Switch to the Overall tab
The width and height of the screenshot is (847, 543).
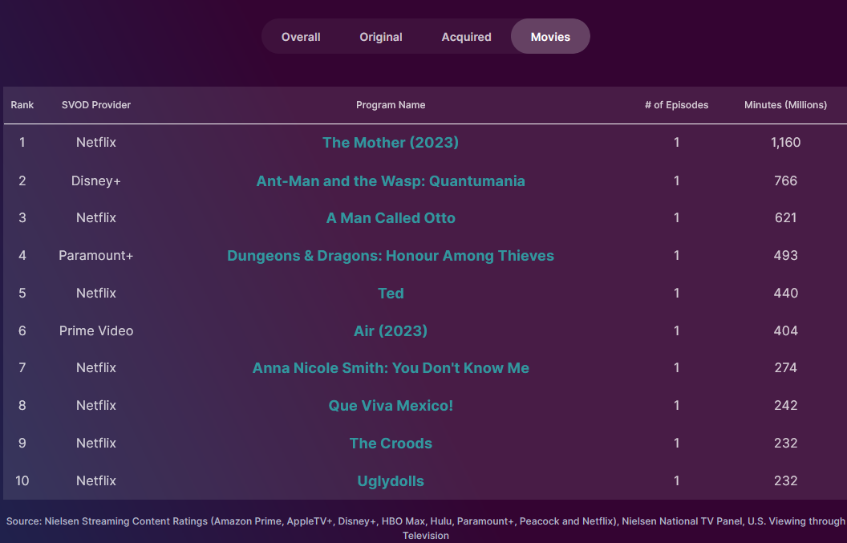tap(301, 37)
